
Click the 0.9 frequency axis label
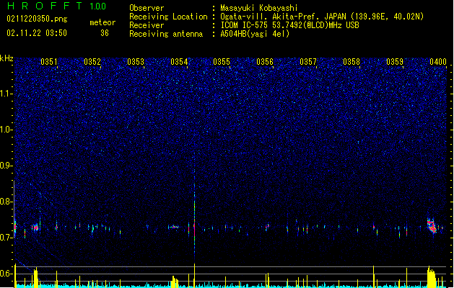(6, 166)
